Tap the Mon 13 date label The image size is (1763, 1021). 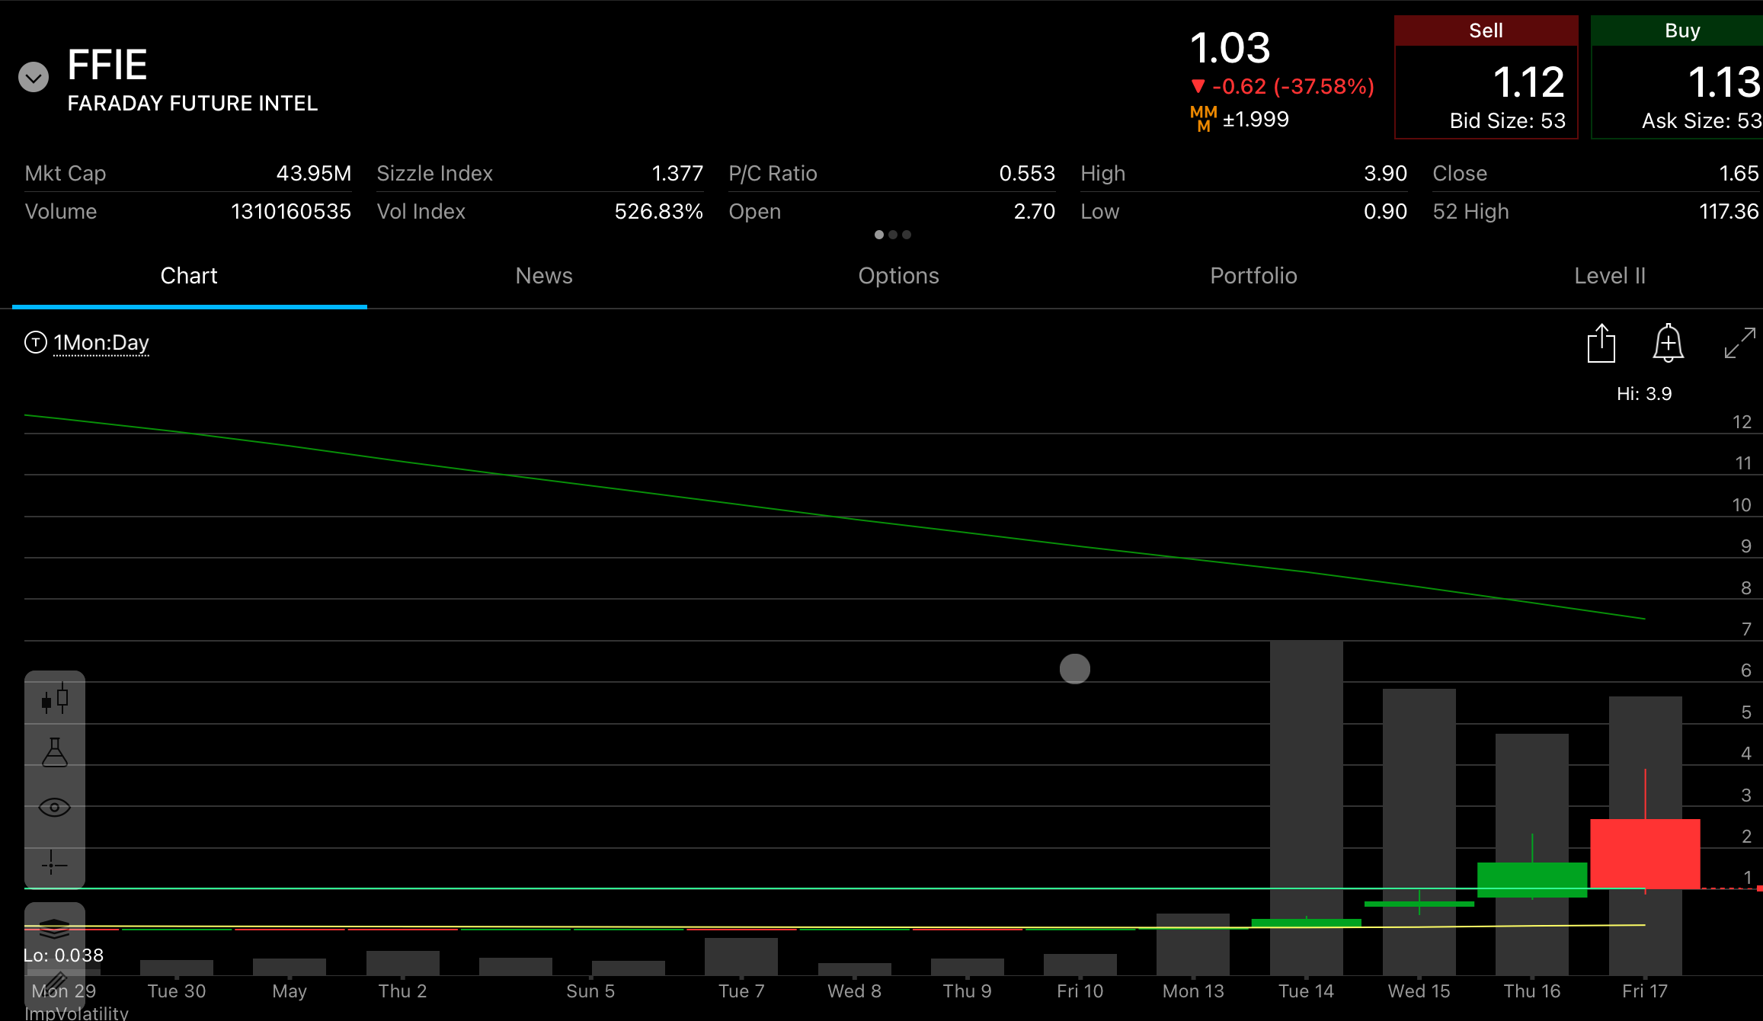pos(1193,991)
